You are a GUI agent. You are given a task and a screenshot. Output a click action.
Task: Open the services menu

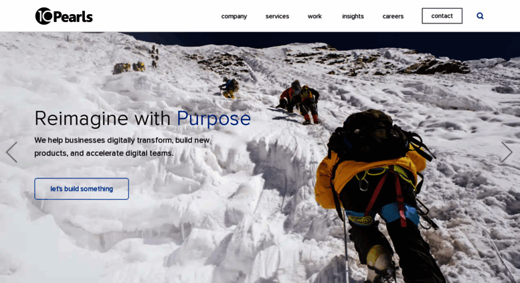click(277, 16)
